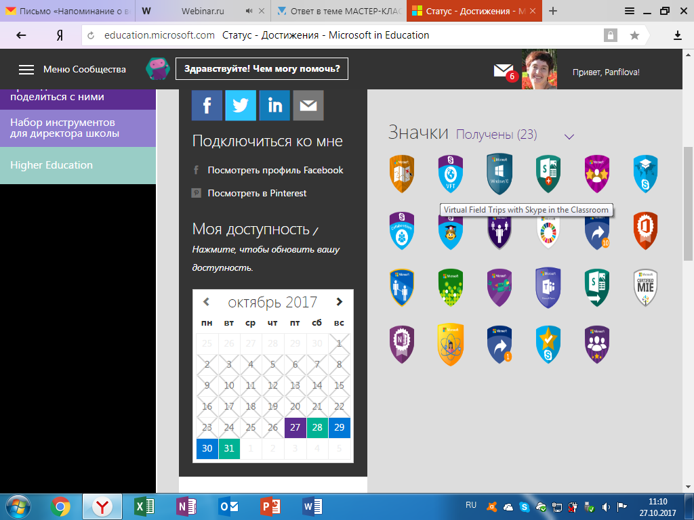Go to next month in calendar
This screenshot has width=694, height=520.
click(x=339, y=302)
